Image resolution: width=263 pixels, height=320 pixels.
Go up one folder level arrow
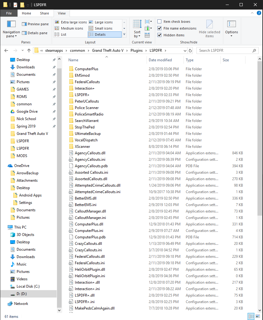[29, 51]
